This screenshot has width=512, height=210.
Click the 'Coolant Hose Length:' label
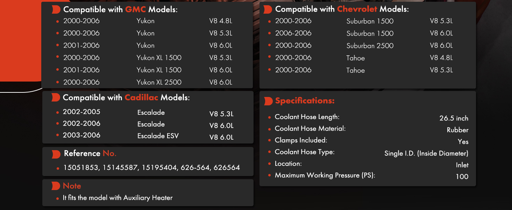point(307,117)
